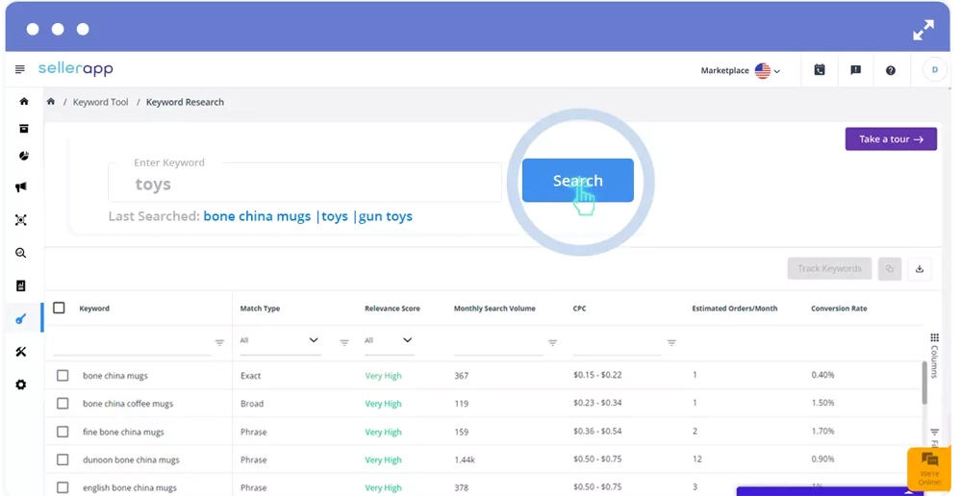Open the Match Type column filter icon
The height and width of the screenshot is (496, 962).
(344, 343)
